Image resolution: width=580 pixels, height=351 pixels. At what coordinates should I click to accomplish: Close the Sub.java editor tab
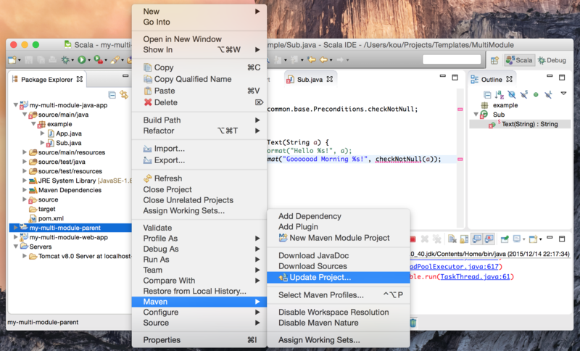(330, 79)
